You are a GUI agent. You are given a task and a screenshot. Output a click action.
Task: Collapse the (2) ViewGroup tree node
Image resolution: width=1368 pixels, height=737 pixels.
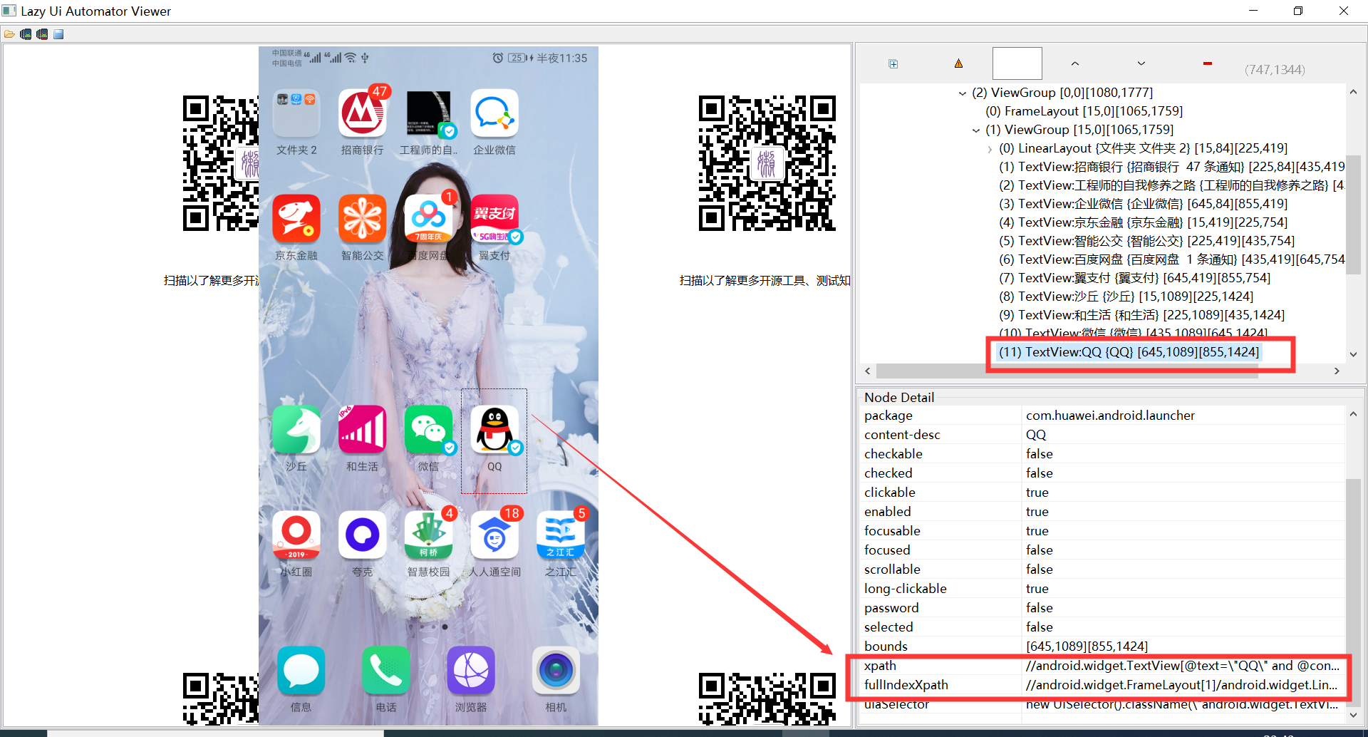[x=962, y=93]
